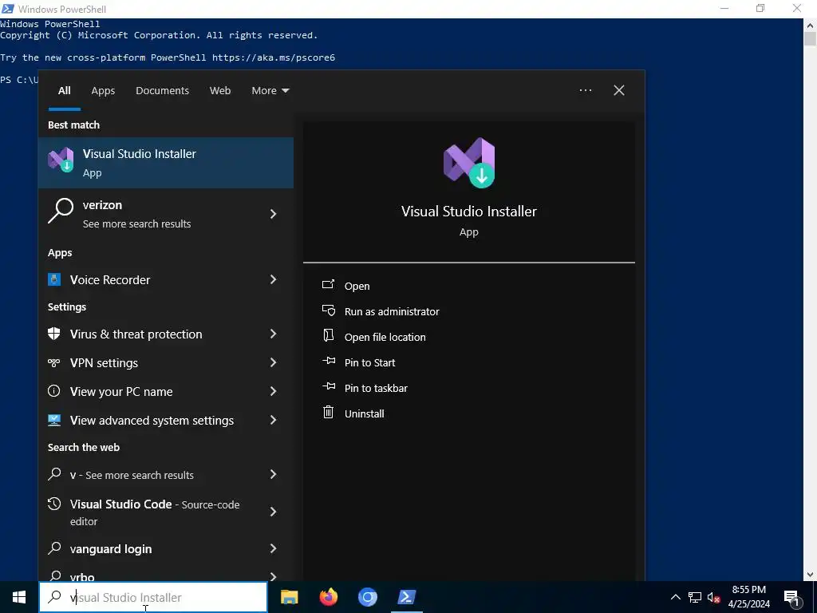Open the Windows Start menu button
817x613 pixels.
tap(19, 597)
